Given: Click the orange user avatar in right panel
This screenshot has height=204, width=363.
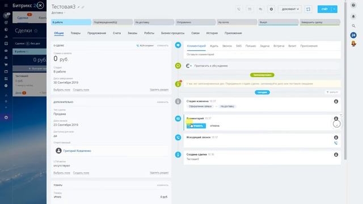Looking at the screenshot, I should 353,43.
